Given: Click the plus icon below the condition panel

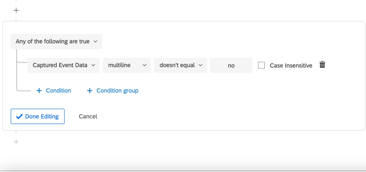Looking at the screenshot, I should click(x=16, y=141).
